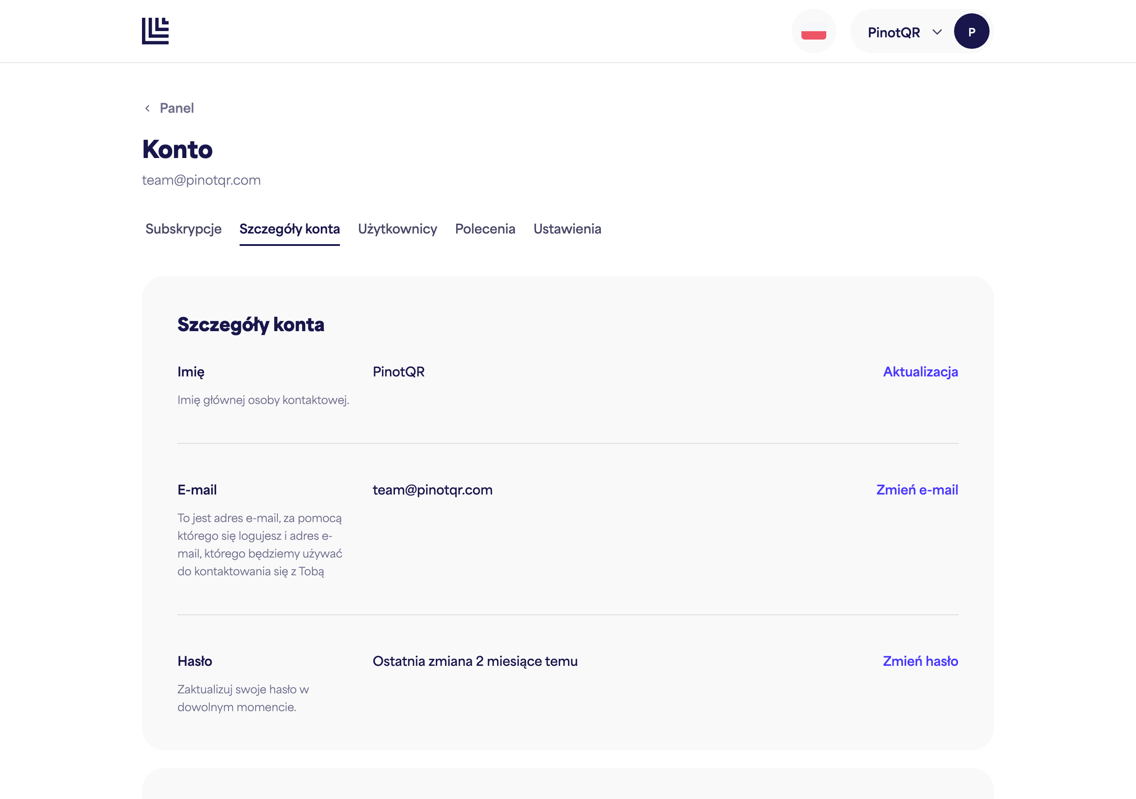Click the email under the Konto heading

pos(201,180)
